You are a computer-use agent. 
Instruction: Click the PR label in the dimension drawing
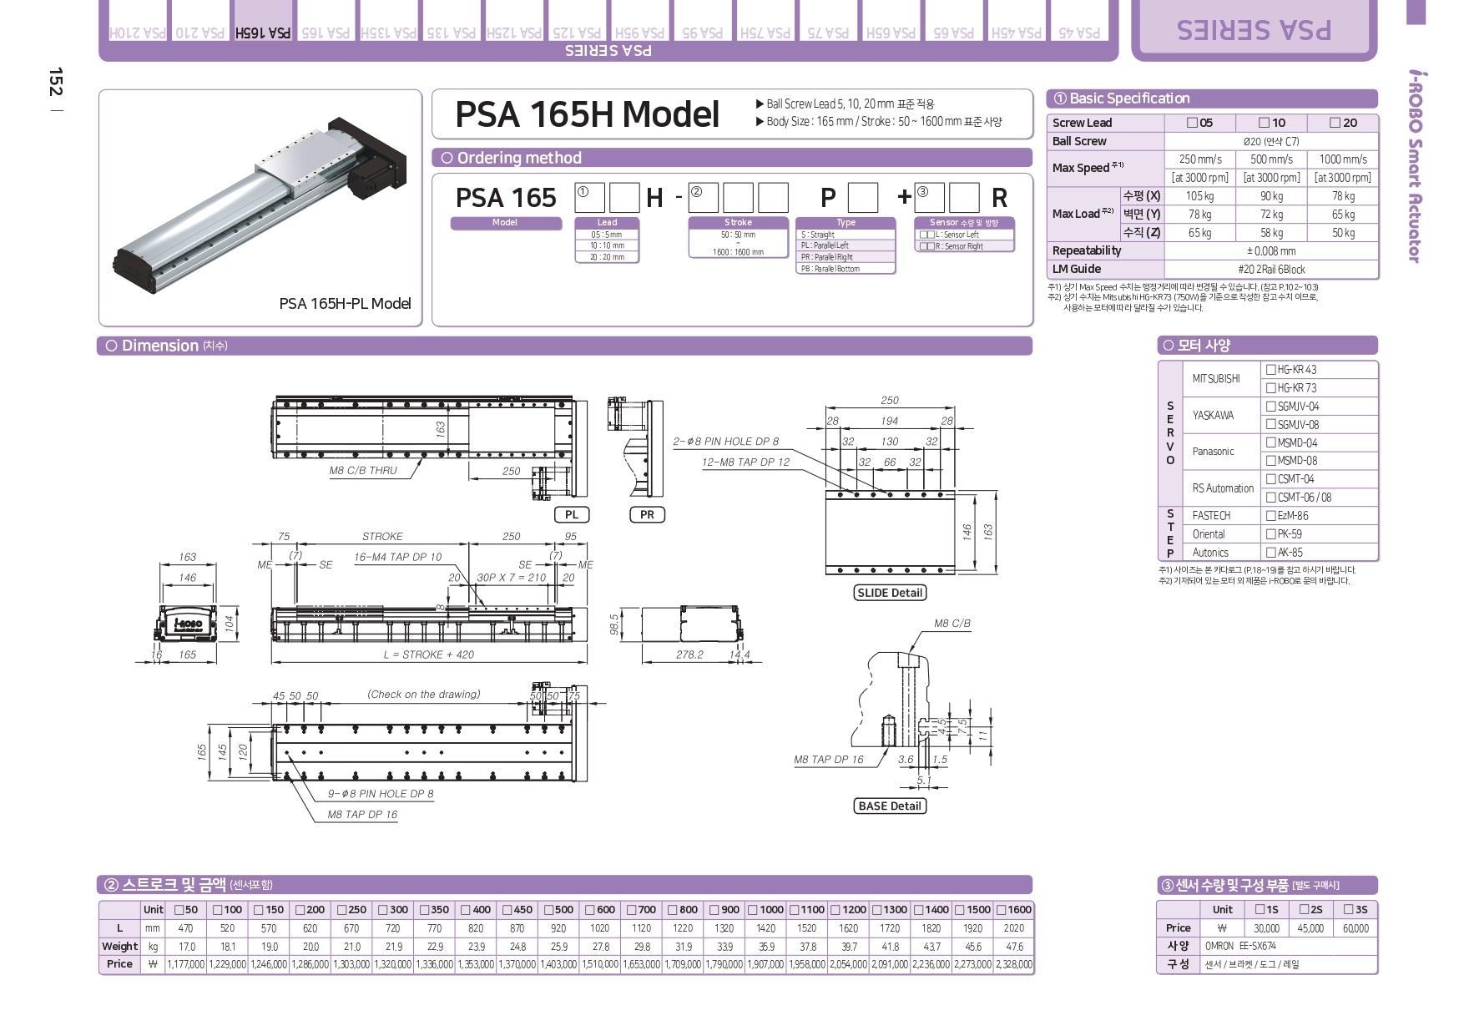[647, 515]
